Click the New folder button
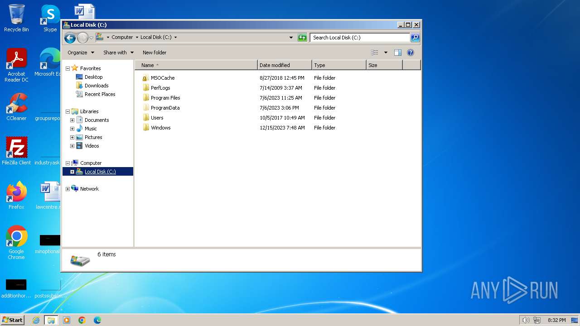The height and width of the screenshot is (326, 580). pyautogui.click(x=155, y=53)
